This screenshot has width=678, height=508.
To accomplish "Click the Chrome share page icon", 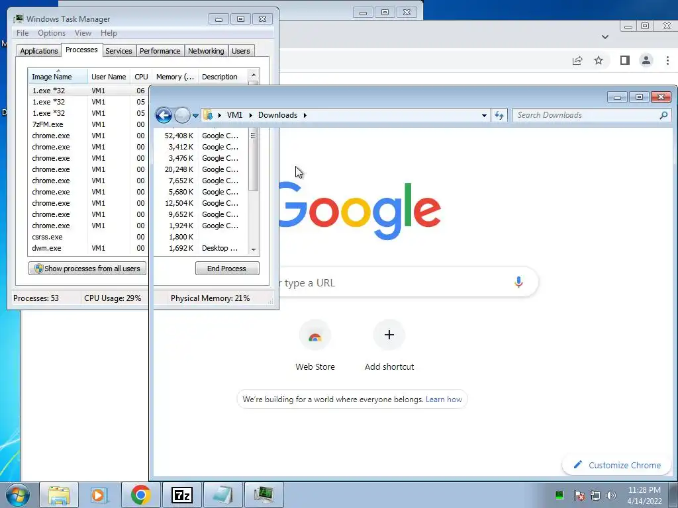I will [x=577, y=60].
